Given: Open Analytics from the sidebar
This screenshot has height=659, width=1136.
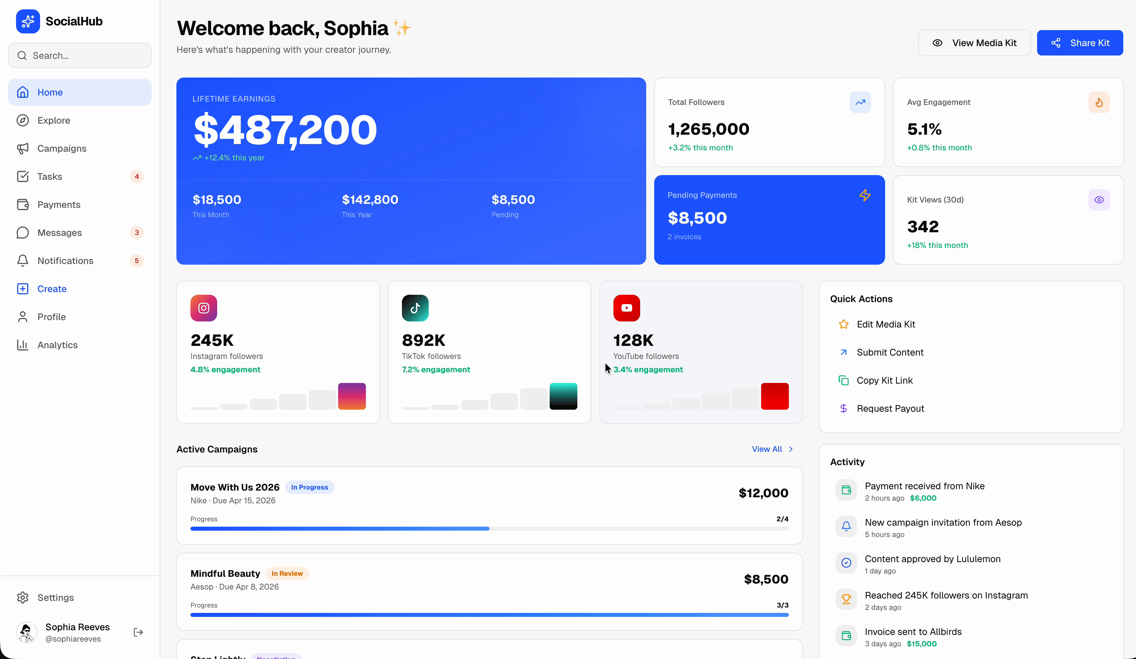Looking at the screenshot, I should tap(58, 345).
